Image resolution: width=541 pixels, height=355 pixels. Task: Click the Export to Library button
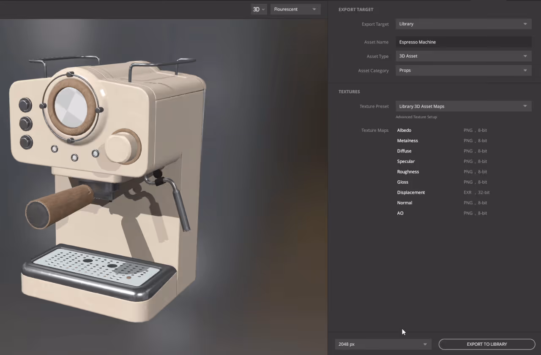click(x=486, y=344)
